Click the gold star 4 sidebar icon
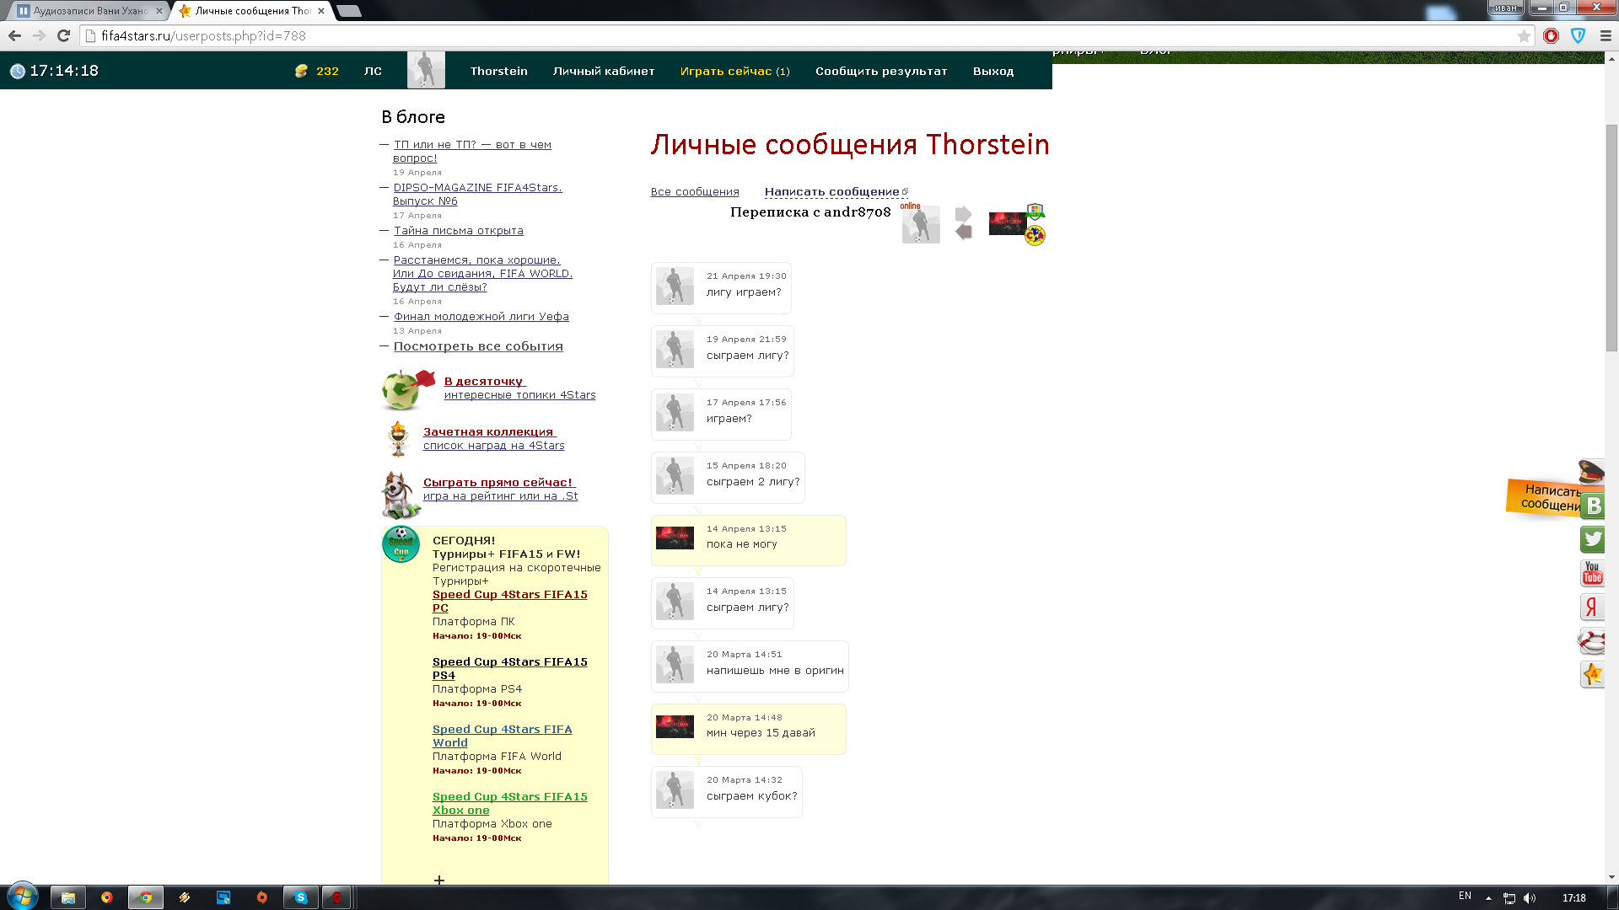This screenshot has width=1619, height=910. (x=1592, y=674)
